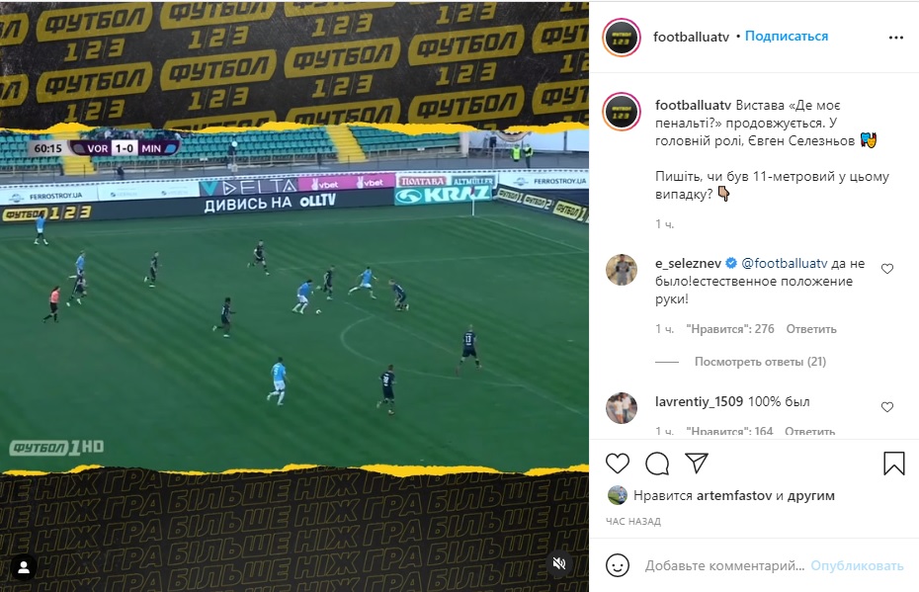Open the three-dot more options menu

point(896,38)
